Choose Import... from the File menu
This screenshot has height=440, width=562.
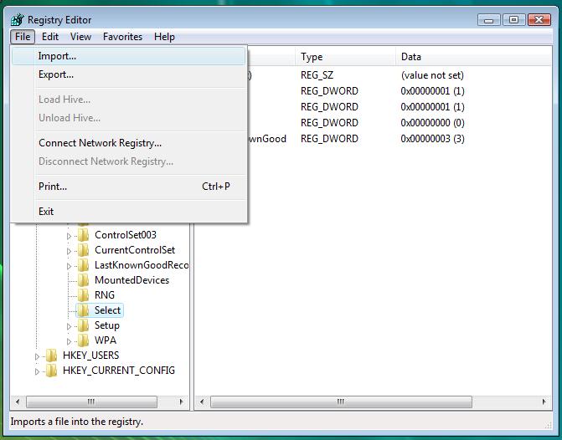point(129,56)
